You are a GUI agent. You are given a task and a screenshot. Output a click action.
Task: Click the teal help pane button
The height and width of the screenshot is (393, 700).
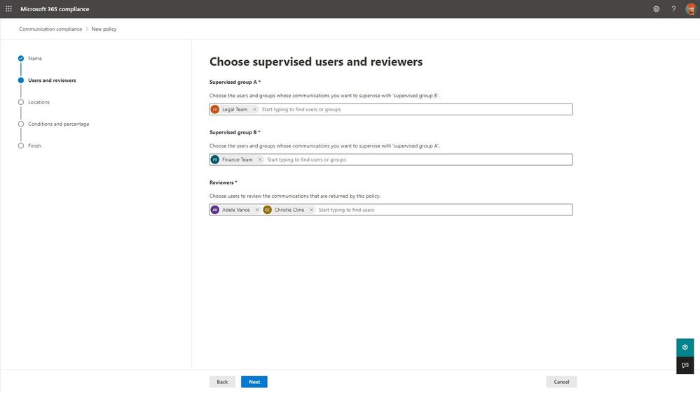(x=685, y=347)
